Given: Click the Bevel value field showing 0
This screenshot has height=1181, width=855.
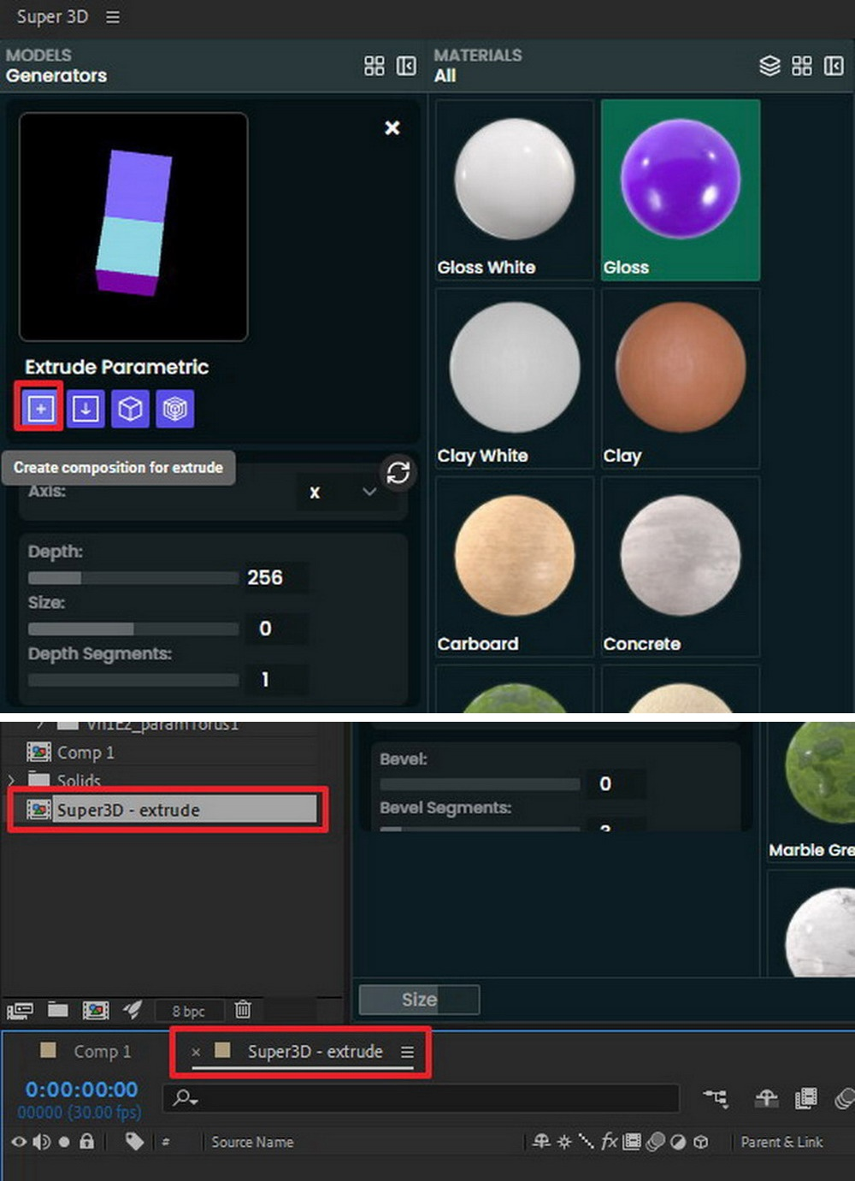Looking at the screenshot, I should 616,783.
